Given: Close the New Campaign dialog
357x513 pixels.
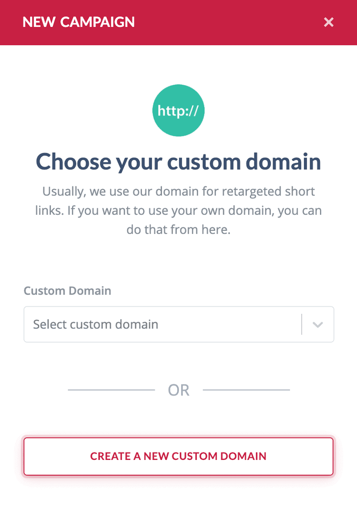Looking at the screenshot, I should (328, 22).
